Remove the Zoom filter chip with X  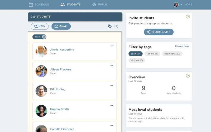[x=44, y=37]
